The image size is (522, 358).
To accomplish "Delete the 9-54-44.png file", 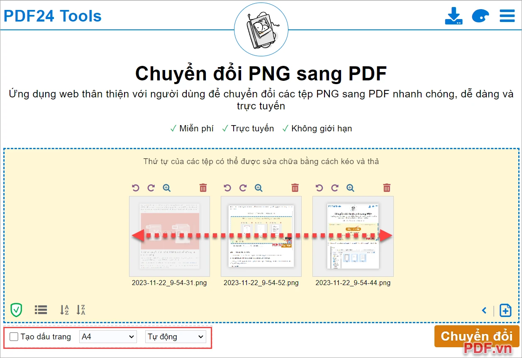I will 387,188.
